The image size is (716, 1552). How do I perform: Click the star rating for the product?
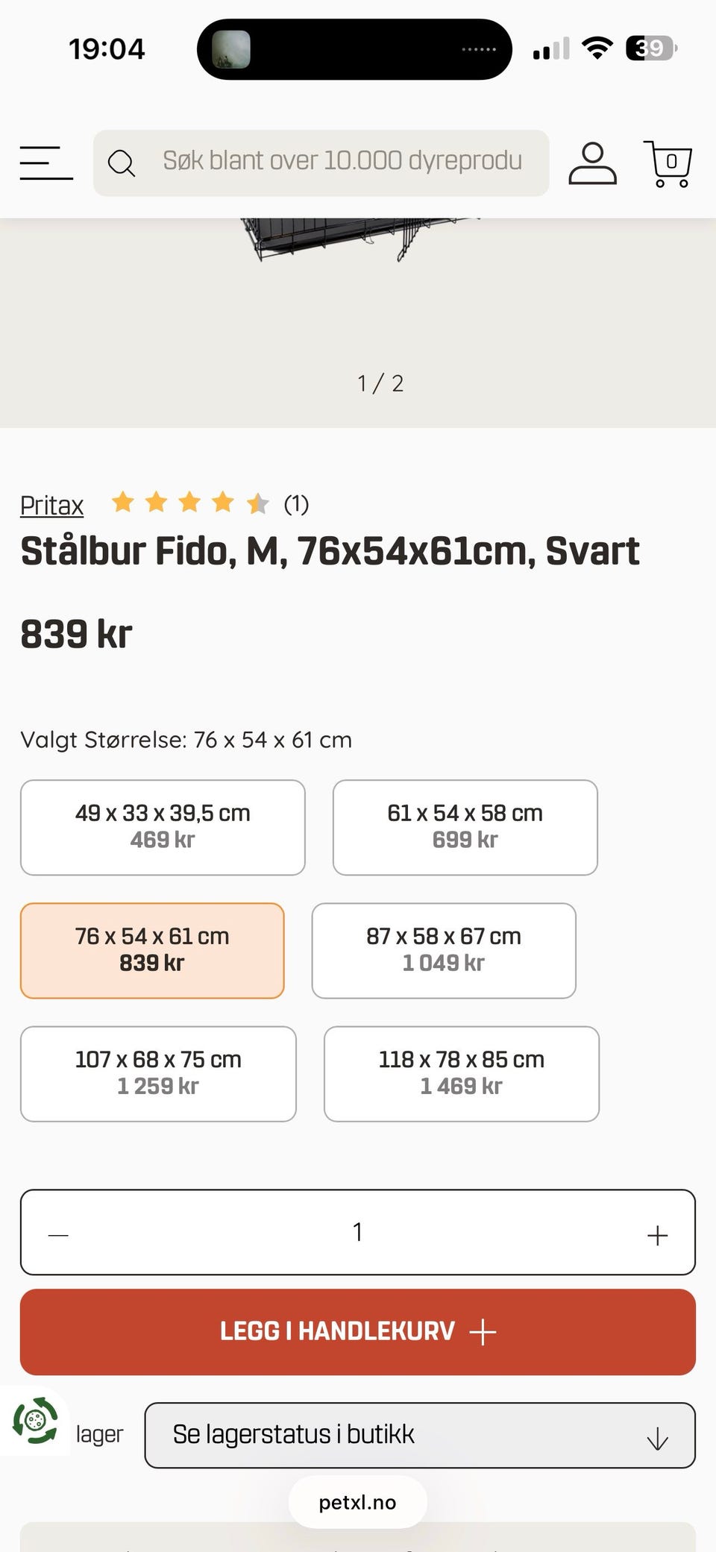point(189,503)
